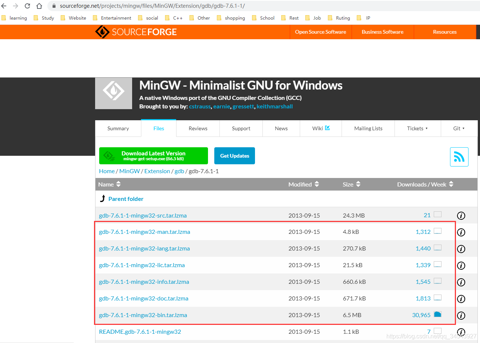Click the green SF icon on Download Latest Version
Screen dimensions: 480x343
[108, 155]
